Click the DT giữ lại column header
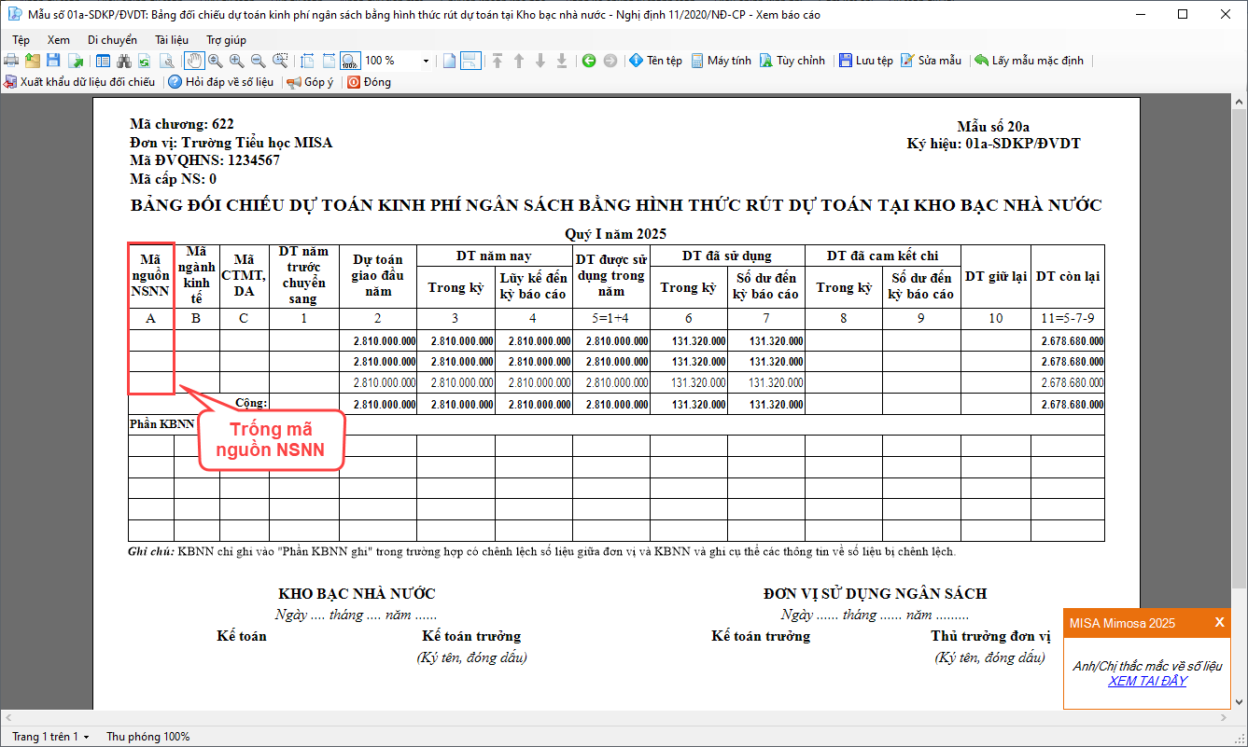 tap(996, 276)
